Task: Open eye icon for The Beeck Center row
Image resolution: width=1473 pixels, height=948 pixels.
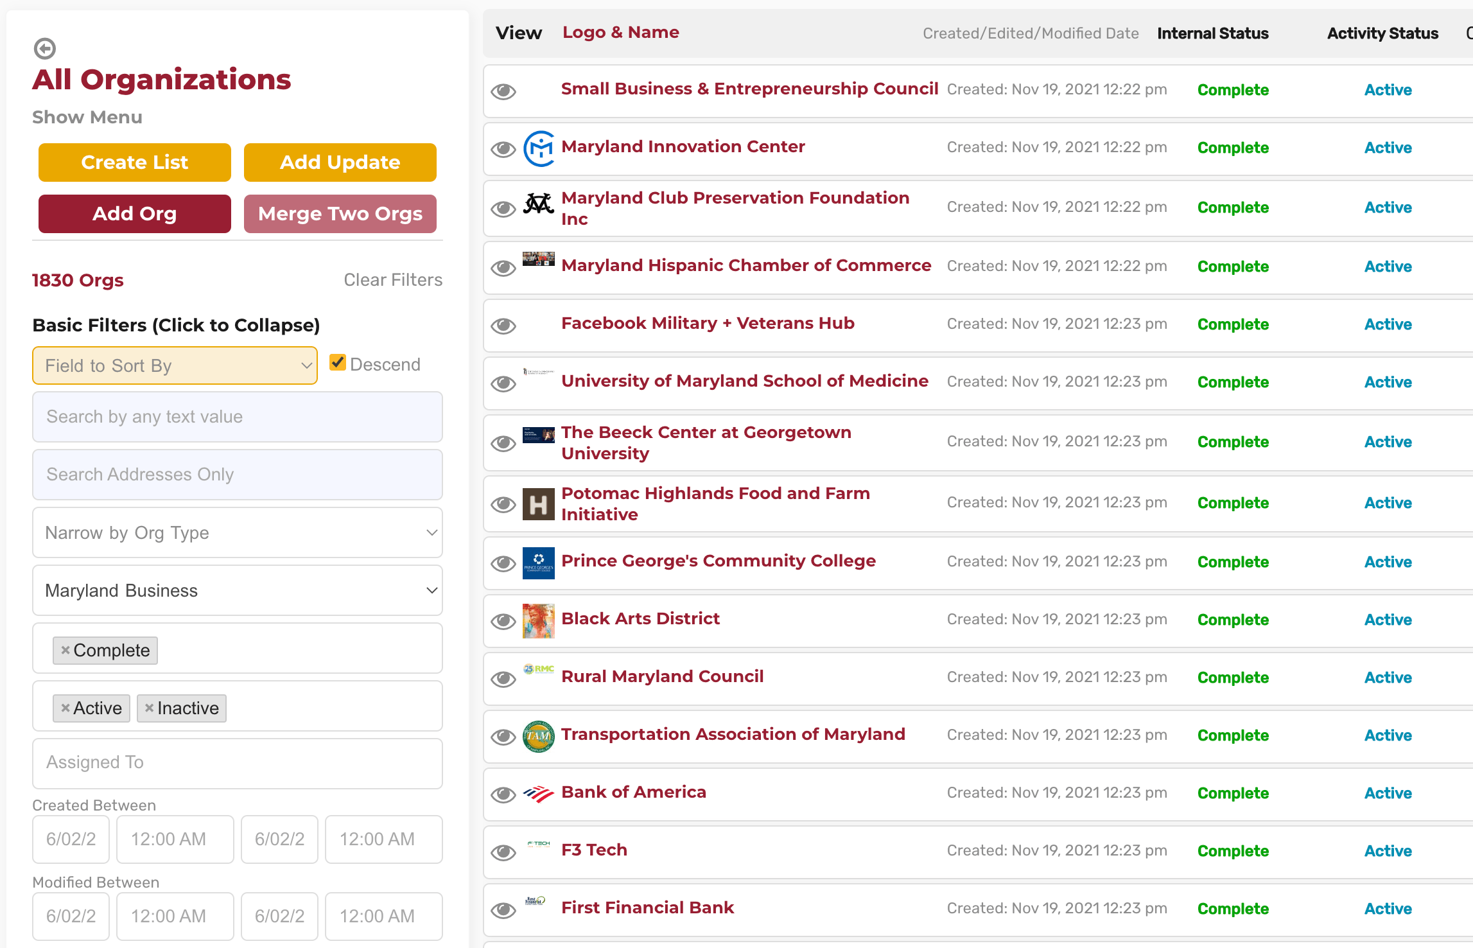Action: (503, 443)
